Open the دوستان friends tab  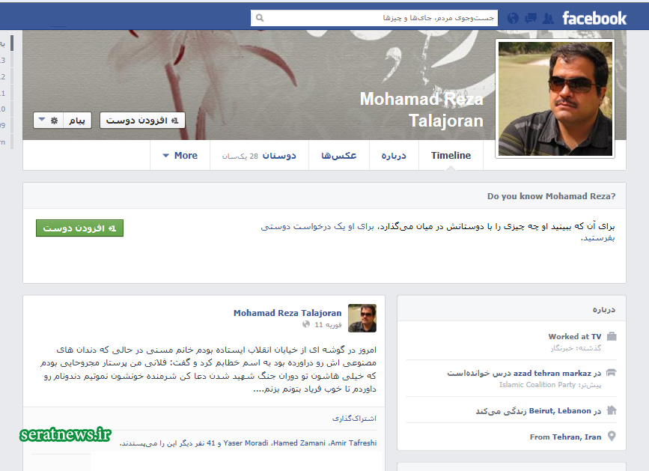pyautogui.click(x=259, y=155)
